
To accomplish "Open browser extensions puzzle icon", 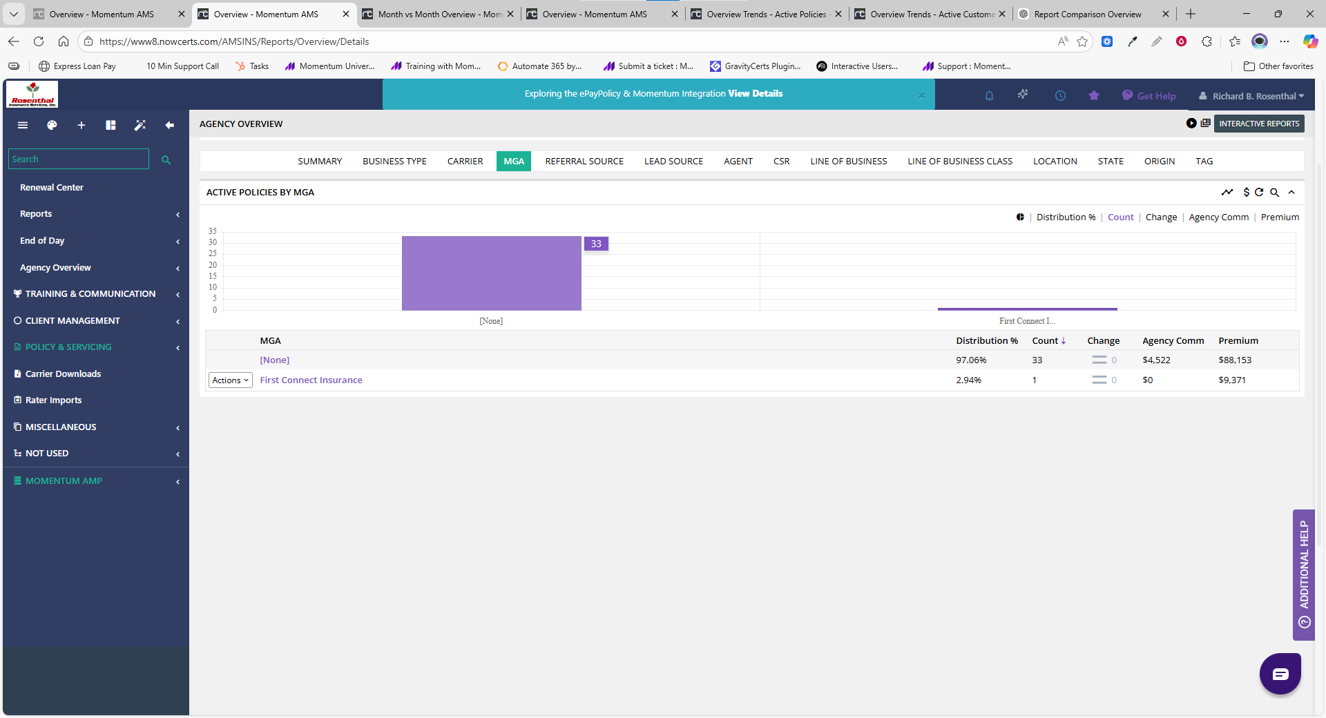I will pos(1207,41).
